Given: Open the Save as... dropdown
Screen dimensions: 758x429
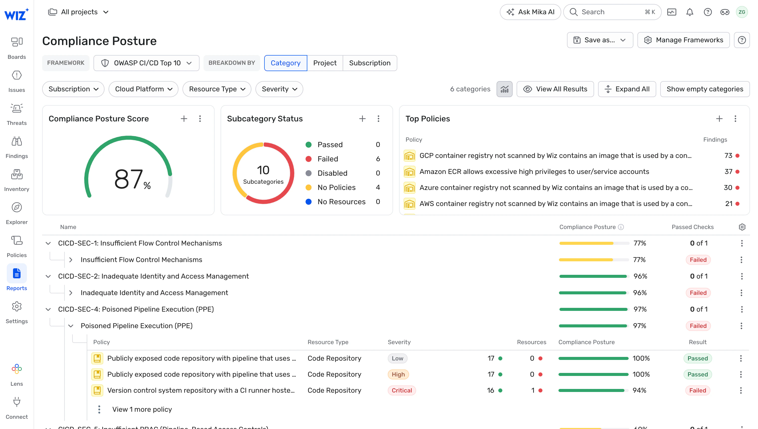Looking at the screenshot, I should (x=600, y=40).
